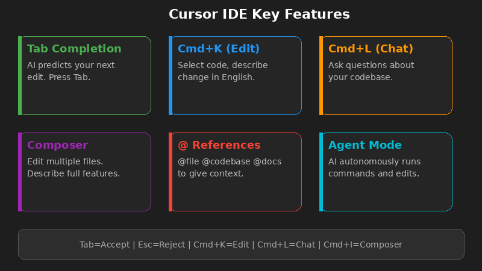The width and height of the screenshot is (482, 271).
Task: Select the 'Composer' card heading
Action: point(57,145)
